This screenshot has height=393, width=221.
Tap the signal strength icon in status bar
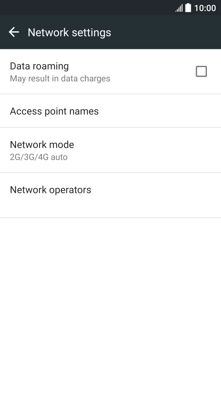coord(179,8)
